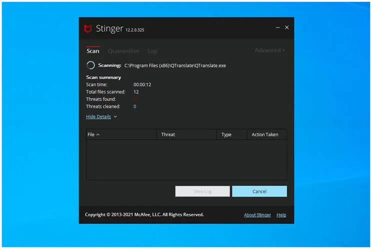Click the McAfee copyright notice text
The width and height of the screenshot is (372, 249).
pyautogui.click(x=144, y=214)
